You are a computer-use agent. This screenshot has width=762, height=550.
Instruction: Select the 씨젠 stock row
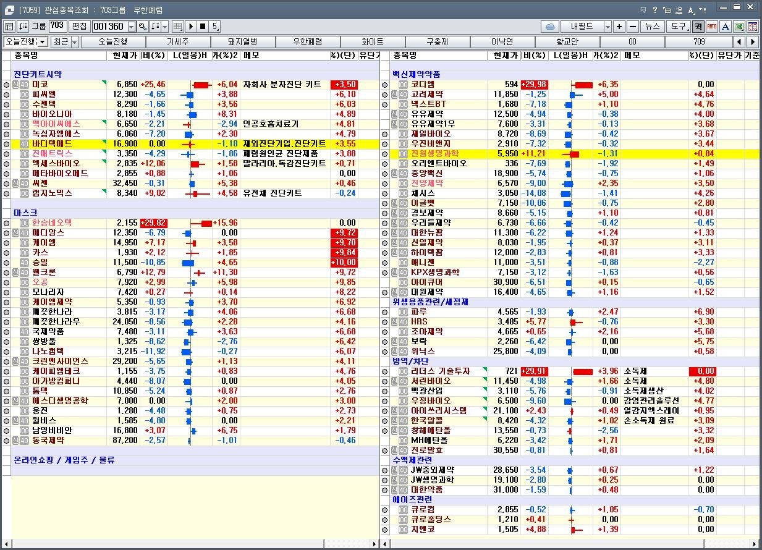pyautogui.click(x=192, y=184)
